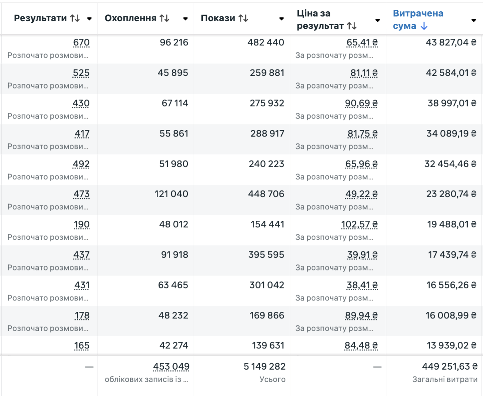Screen dimensions: 483x396
Task: Click the impressions value 482 440
Action: (x=266, y=42)
